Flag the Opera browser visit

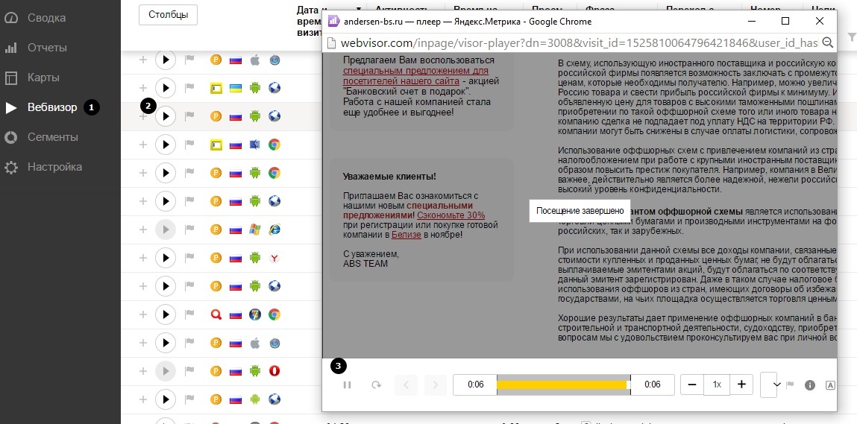tap(189, 371)
